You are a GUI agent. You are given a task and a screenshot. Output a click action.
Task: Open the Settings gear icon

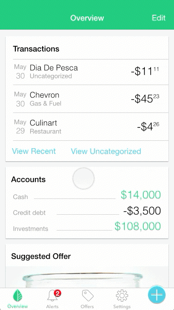point(122,296)
